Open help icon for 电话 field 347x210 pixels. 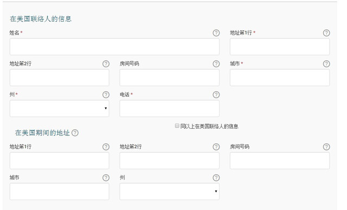pyautogui.click(x=216, y=95)
